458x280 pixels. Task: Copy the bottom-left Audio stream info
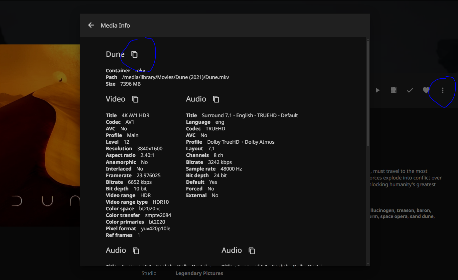136,250
